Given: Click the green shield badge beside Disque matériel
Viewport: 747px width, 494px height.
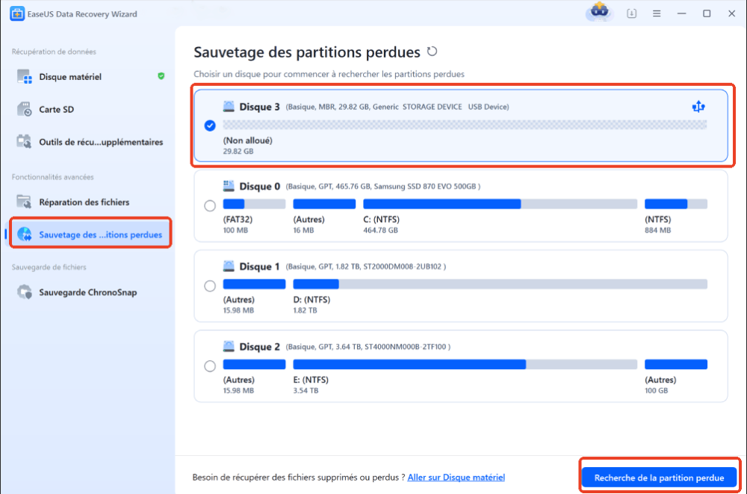Looking at the screenshot, I should (161, 75).
